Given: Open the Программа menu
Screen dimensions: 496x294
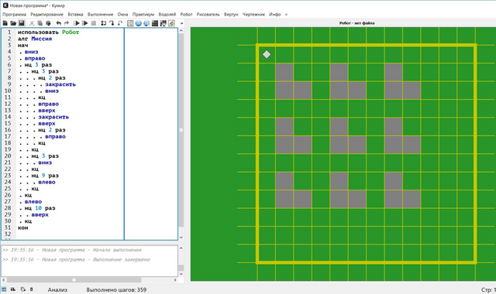Looking at the screenshot, I should click(x=14, y=14).
